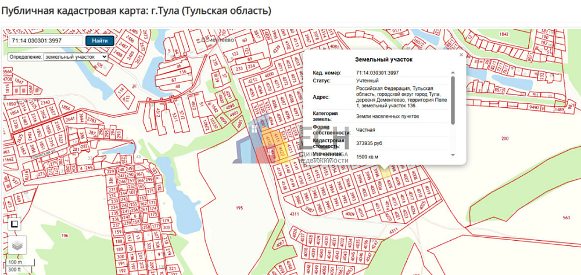Click parcel 1842 in top right
The image size is (581, 275).
coord(503,35)
